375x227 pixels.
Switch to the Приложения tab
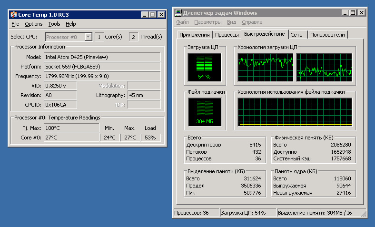pyautogui.click(x=195, y=35)
